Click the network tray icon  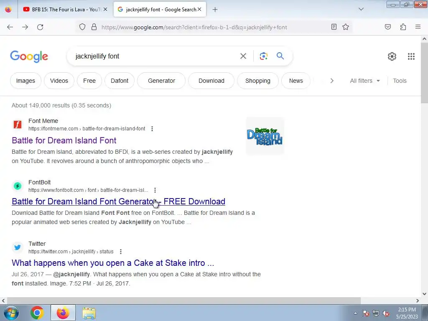(x=376, y=313)
